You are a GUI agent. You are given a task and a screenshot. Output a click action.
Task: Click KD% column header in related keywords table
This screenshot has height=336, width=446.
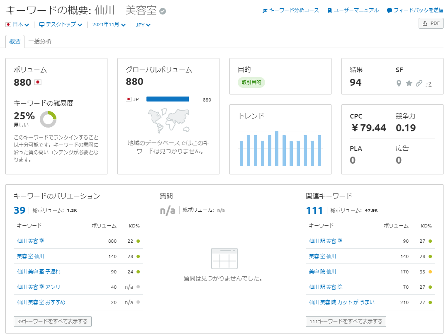pos(426,226)
